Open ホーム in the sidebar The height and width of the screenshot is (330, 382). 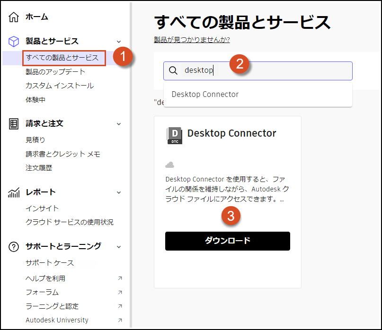pyautogui.click(x=37, y=17)
